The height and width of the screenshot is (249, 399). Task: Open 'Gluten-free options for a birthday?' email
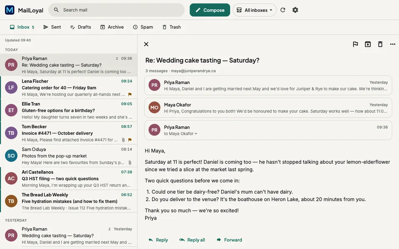pos(69,110)
